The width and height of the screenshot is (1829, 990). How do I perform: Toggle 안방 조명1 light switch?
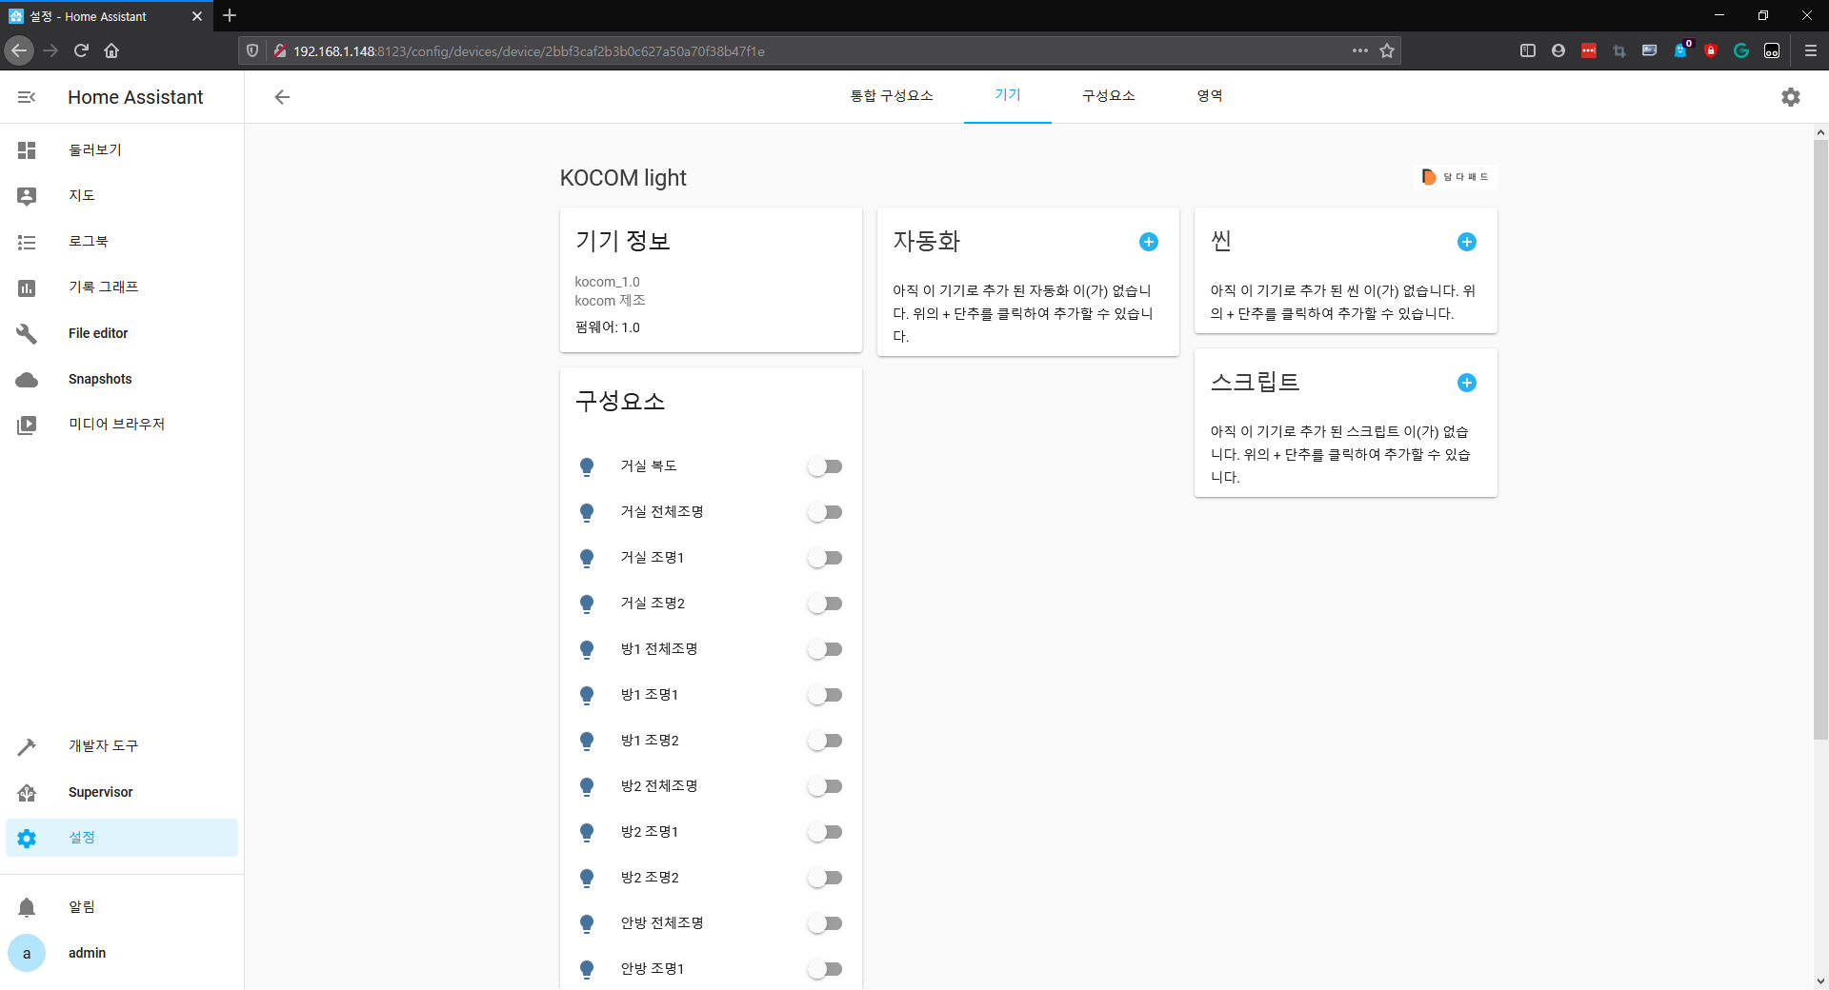pyautogui.click(x=825, y=969)
